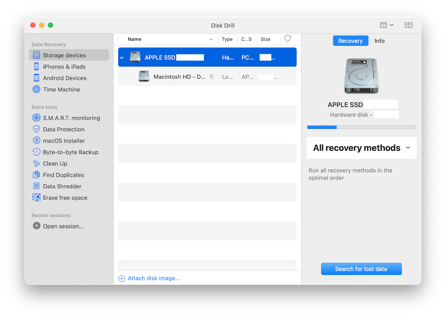Toggle the side panel book icon
The height and width of the screenshot is (317, 446).
point(409,25)
